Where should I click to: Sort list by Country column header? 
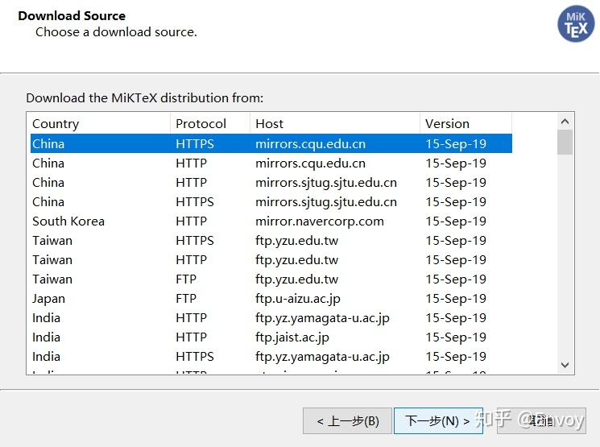(x=98, y=123)
